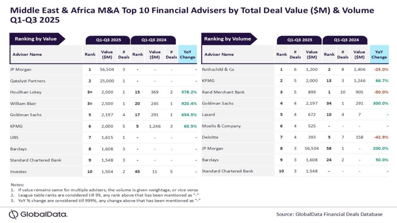This screenshot has width=397, height=223.
Task: Click the 56,504 value for JP Morgan rank 1
Action: 107,70
